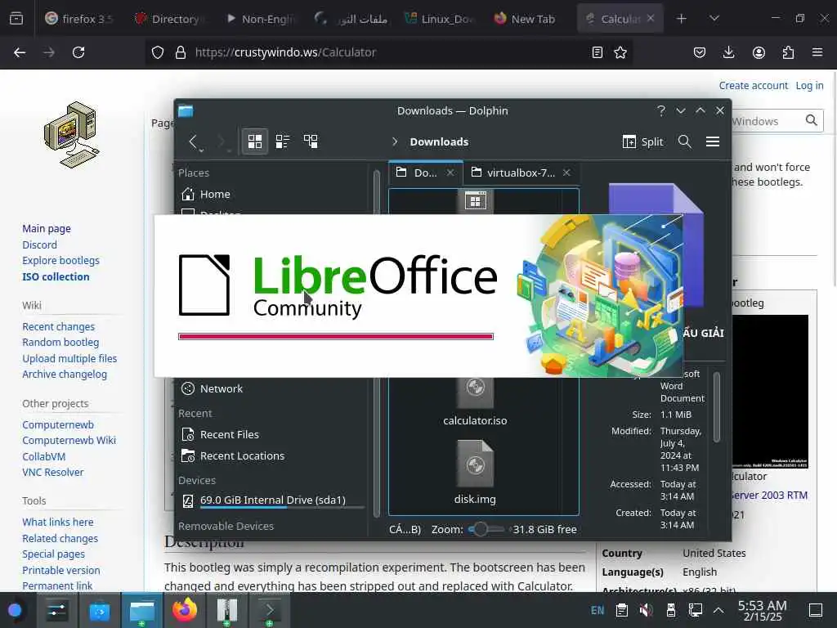The width and height of the screenshot is (837, 628).
Task: Click Dolphin places panel scrollbar
Action: [x=376, y=342]
